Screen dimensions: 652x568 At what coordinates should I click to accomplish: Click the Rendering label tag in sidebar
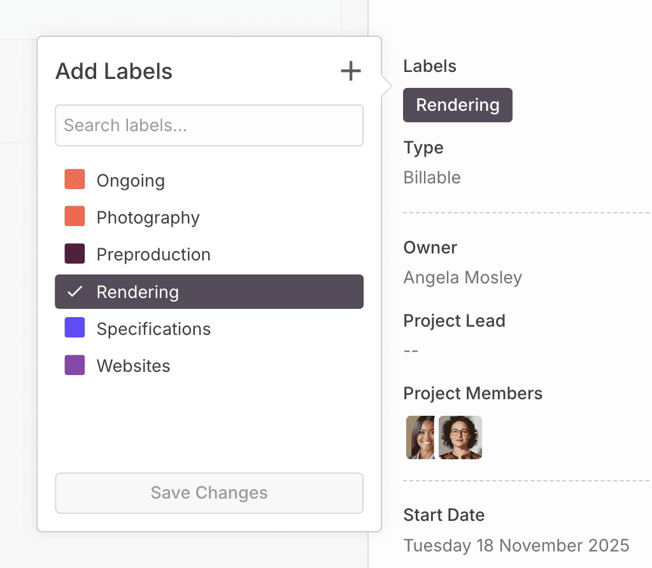click(457, 105)
